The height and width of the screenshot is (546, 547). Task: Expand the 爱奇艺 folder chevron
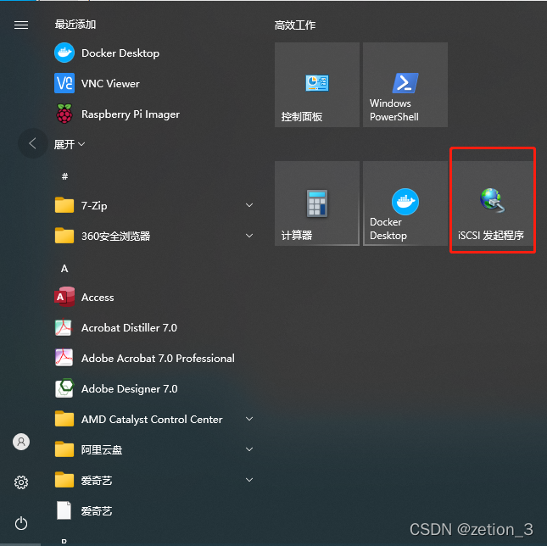[249, 481]
